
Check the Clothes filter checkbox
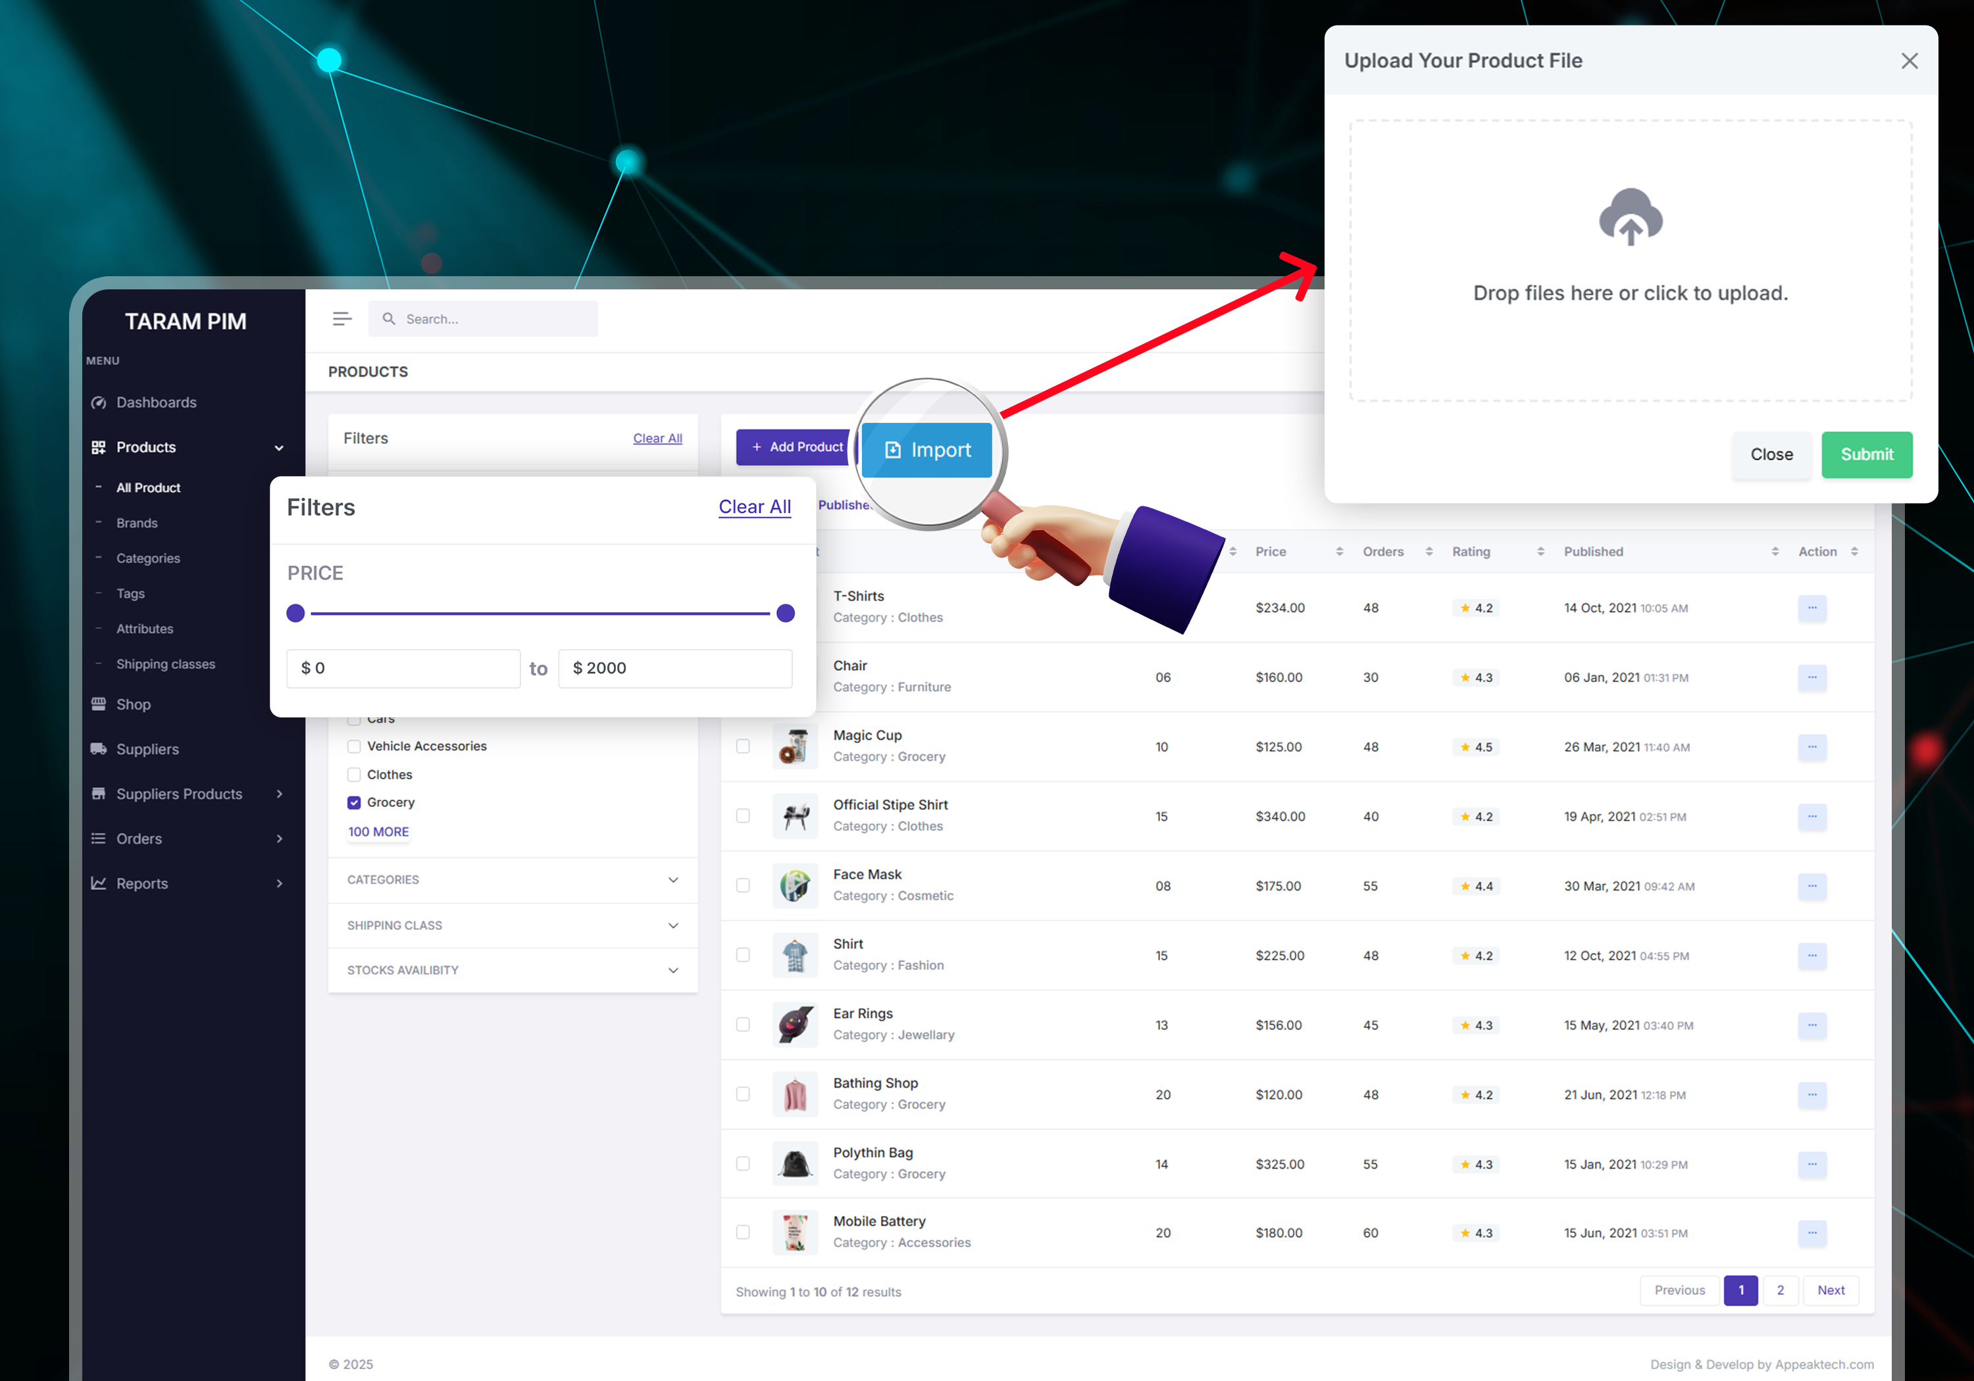(x=354, y=774)
